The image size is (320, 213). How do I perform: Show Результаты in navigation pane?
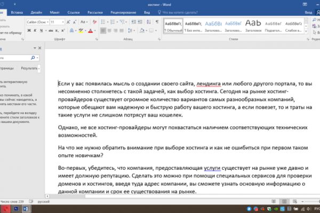tap(29, 68)
